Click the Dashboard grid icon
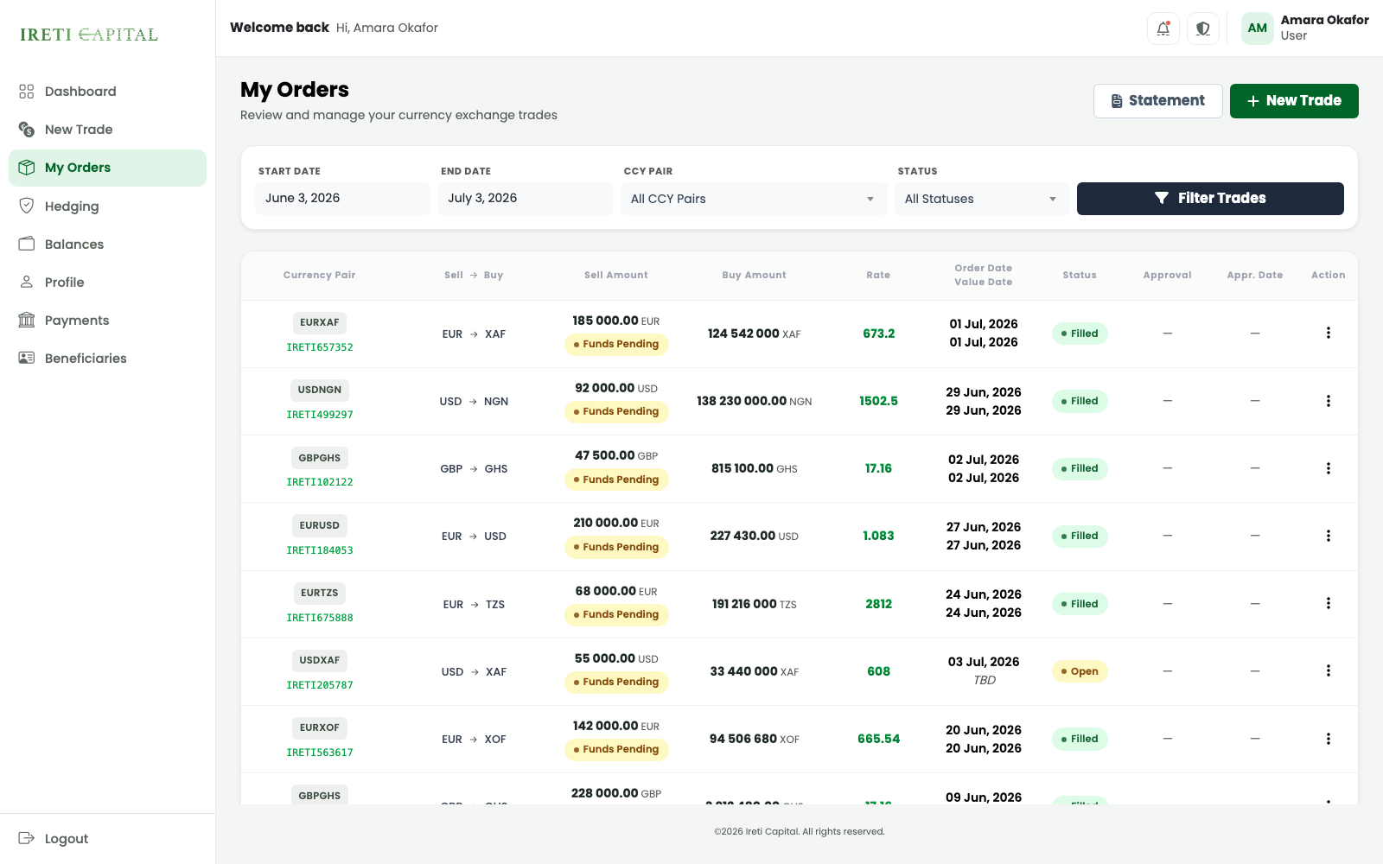Screen dimensions: 1383x864 pos(27,92)
